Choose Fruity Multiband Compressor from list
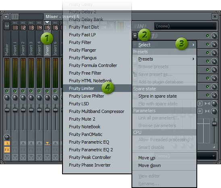The height and width of the screenshot is (188, 221). click(97, 111)
